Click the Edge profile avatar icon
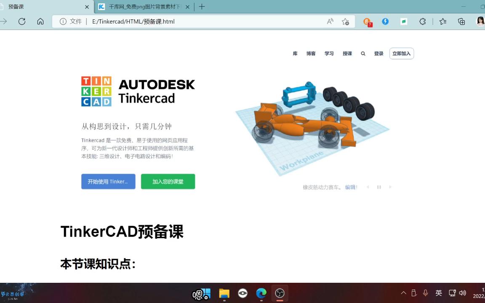The image size is (485, 303). 480,21
